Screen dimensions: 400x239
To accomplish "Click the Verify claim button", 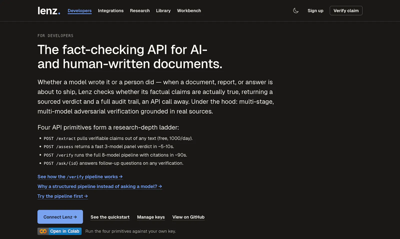I will (346, 10).
